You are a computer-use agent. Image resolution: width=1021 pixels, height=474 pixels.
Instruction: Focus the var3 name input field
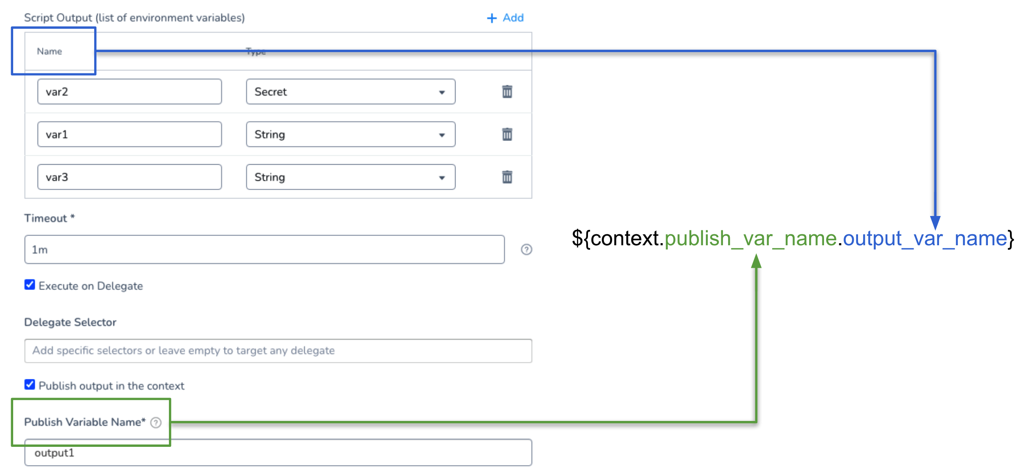pyautogui.click(x=129, y=177)
